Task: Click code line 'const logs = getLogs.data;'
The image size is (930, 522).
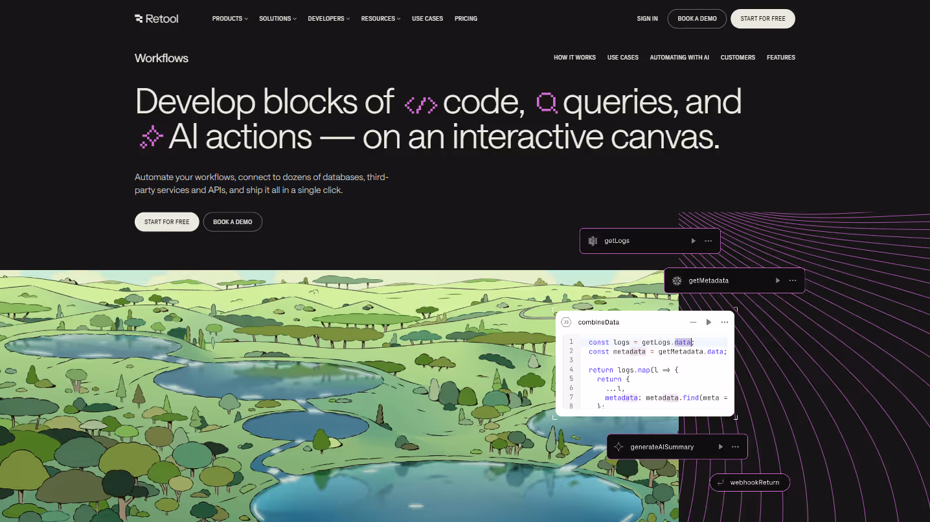Action: [641, 342]
